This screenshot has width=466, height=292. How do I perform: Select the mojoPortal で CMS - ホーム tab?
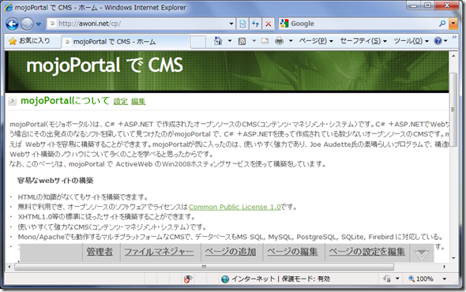tap(126, 42)
